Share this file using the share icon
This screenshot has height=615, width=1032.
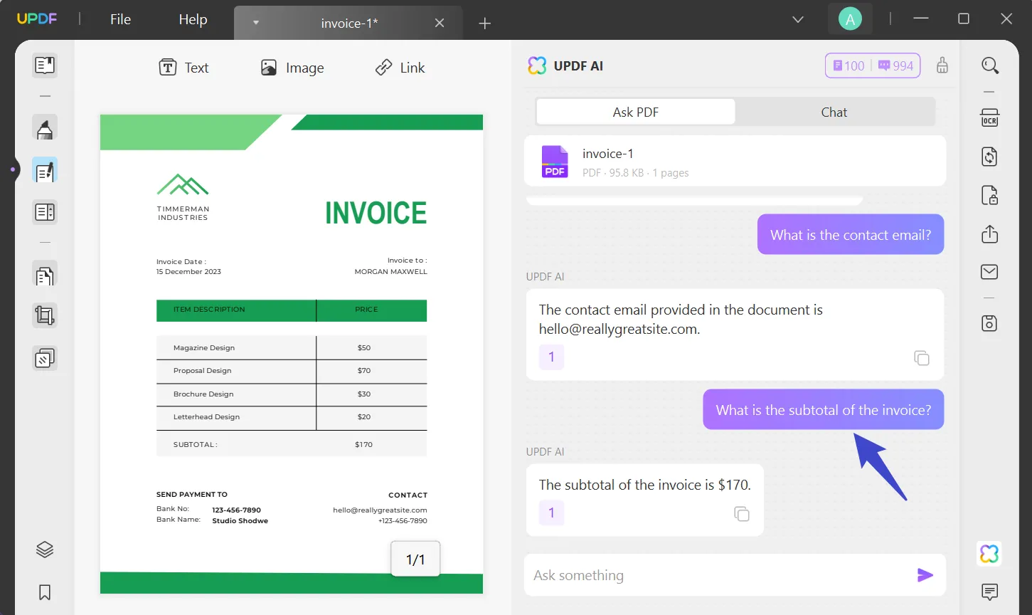click(x=990, y=234)
